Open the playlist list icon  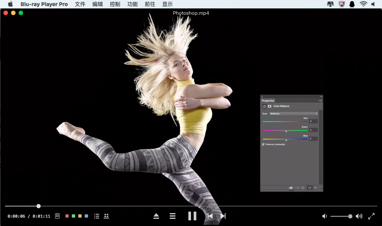96,216
